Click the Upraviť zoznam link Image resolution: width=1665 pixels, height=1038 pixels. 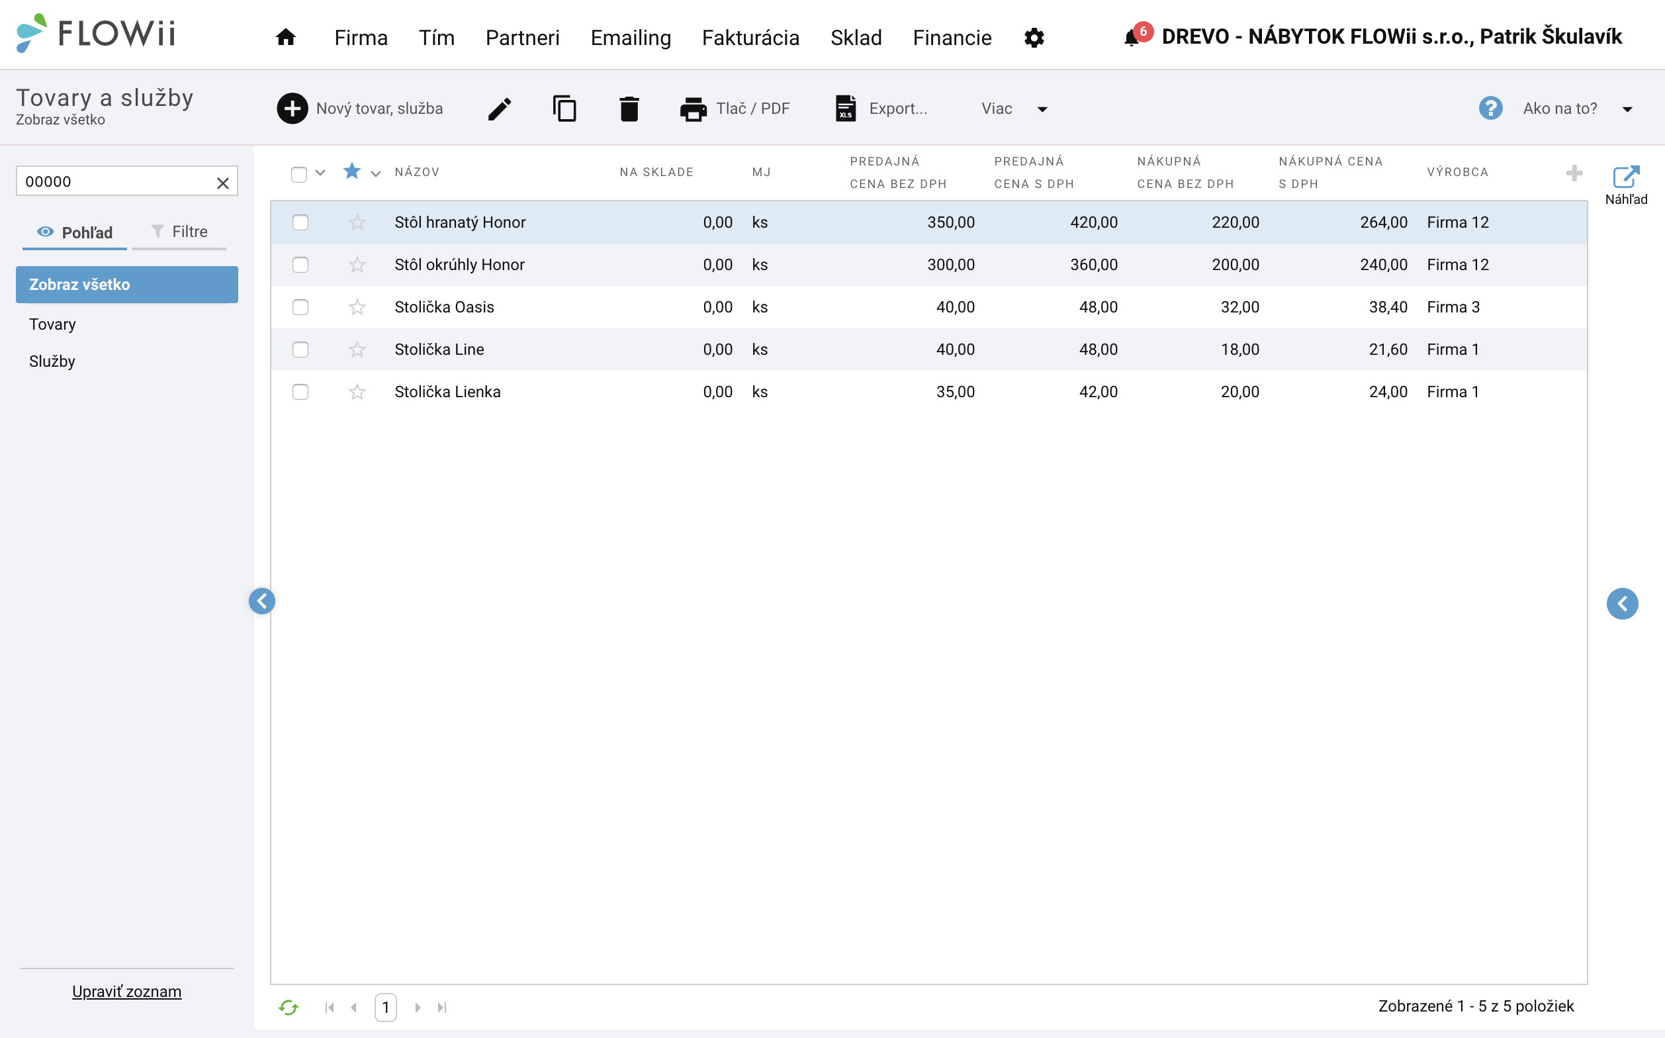pos(127,991)
